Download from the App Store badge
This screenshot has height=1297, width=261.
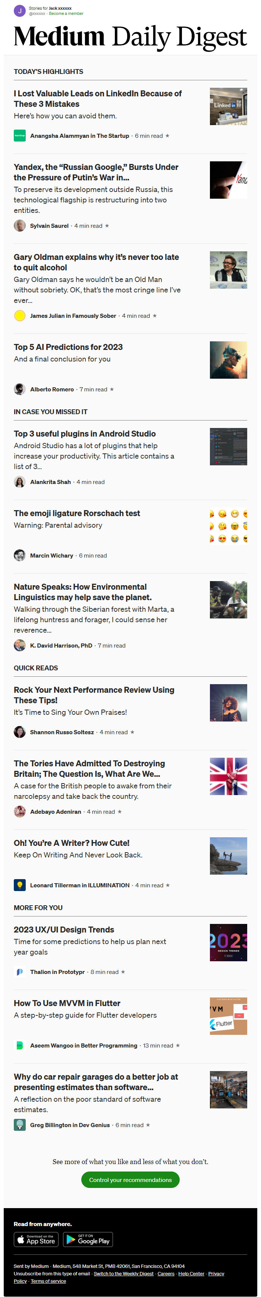coord(36,1239)
